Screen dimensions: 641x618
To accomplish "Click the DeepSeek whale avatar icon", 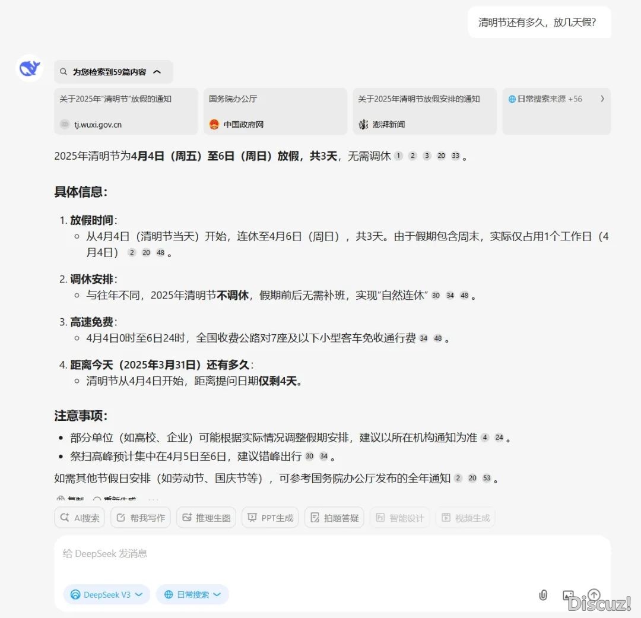I will 29,69.
